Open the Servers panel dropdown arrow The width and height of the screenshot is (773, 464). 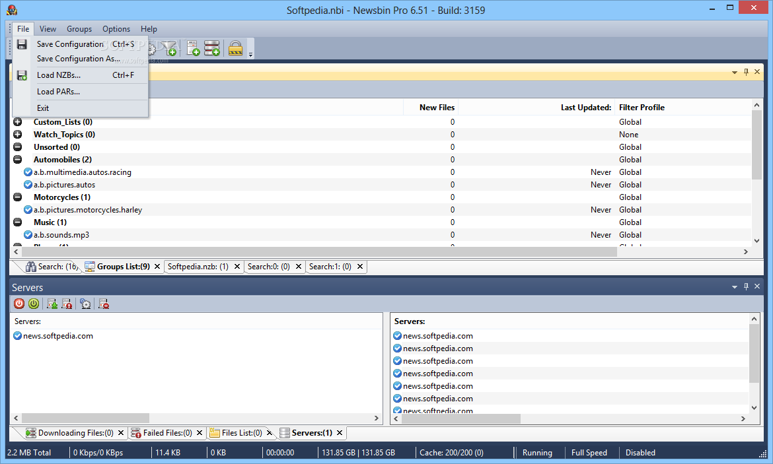pyautogui.click(x=735, y=286)
